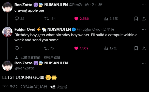Click the 下午5:32 · 2024年3月18日 timestamp
The image size is (149, 92).
coord(25,87)
